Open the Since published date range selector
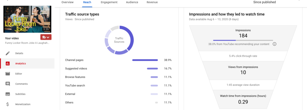 pyautogui.click(x=264, y=2)
